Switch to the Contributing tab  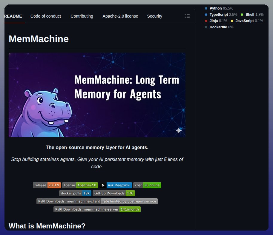pos(82,16)
